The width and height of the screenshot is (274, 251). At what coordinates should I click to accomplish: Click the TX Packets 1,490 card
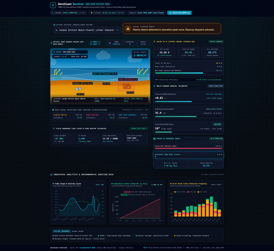point(88,138)
